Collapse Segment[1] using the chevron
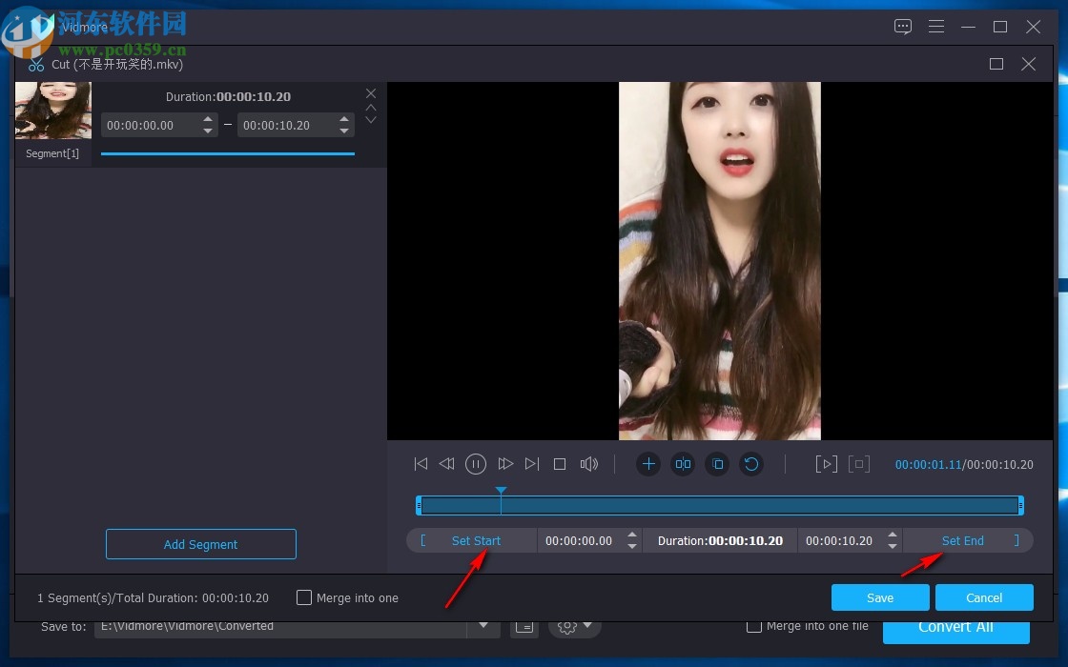This screenshot has height=667, width=1068. pos(370,107)
